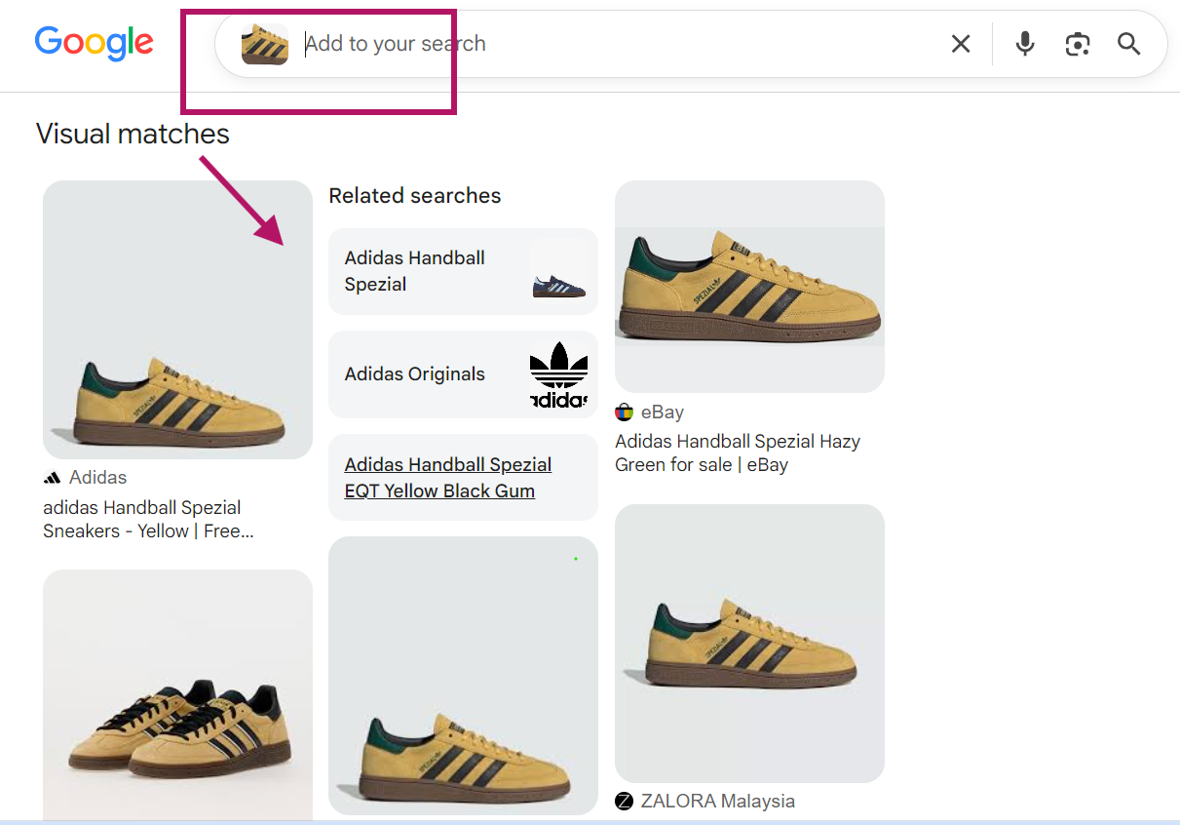Click the 'Adidas' source label text
This screenshot has width=1180, height=825.
coord(97,478)
